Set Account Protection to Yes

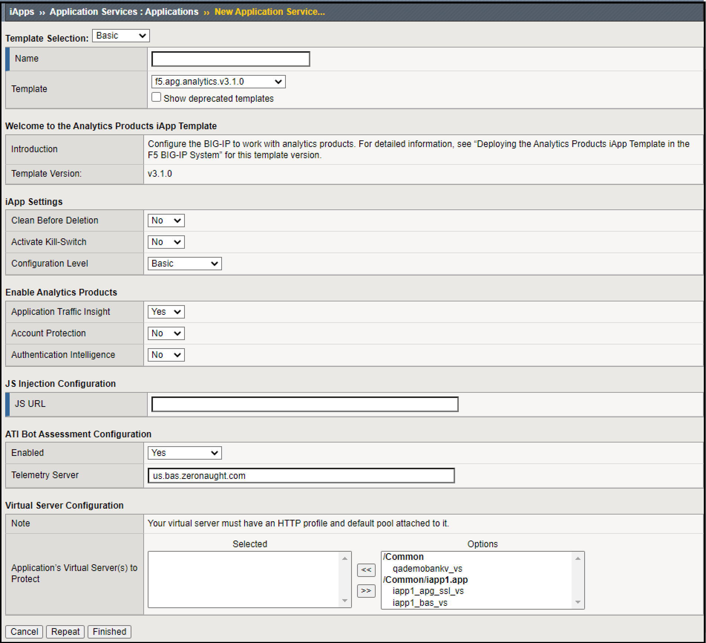coord(166,333)
